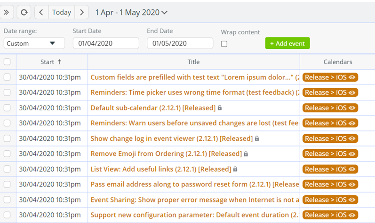Click the Title column header

coord(193,62)
